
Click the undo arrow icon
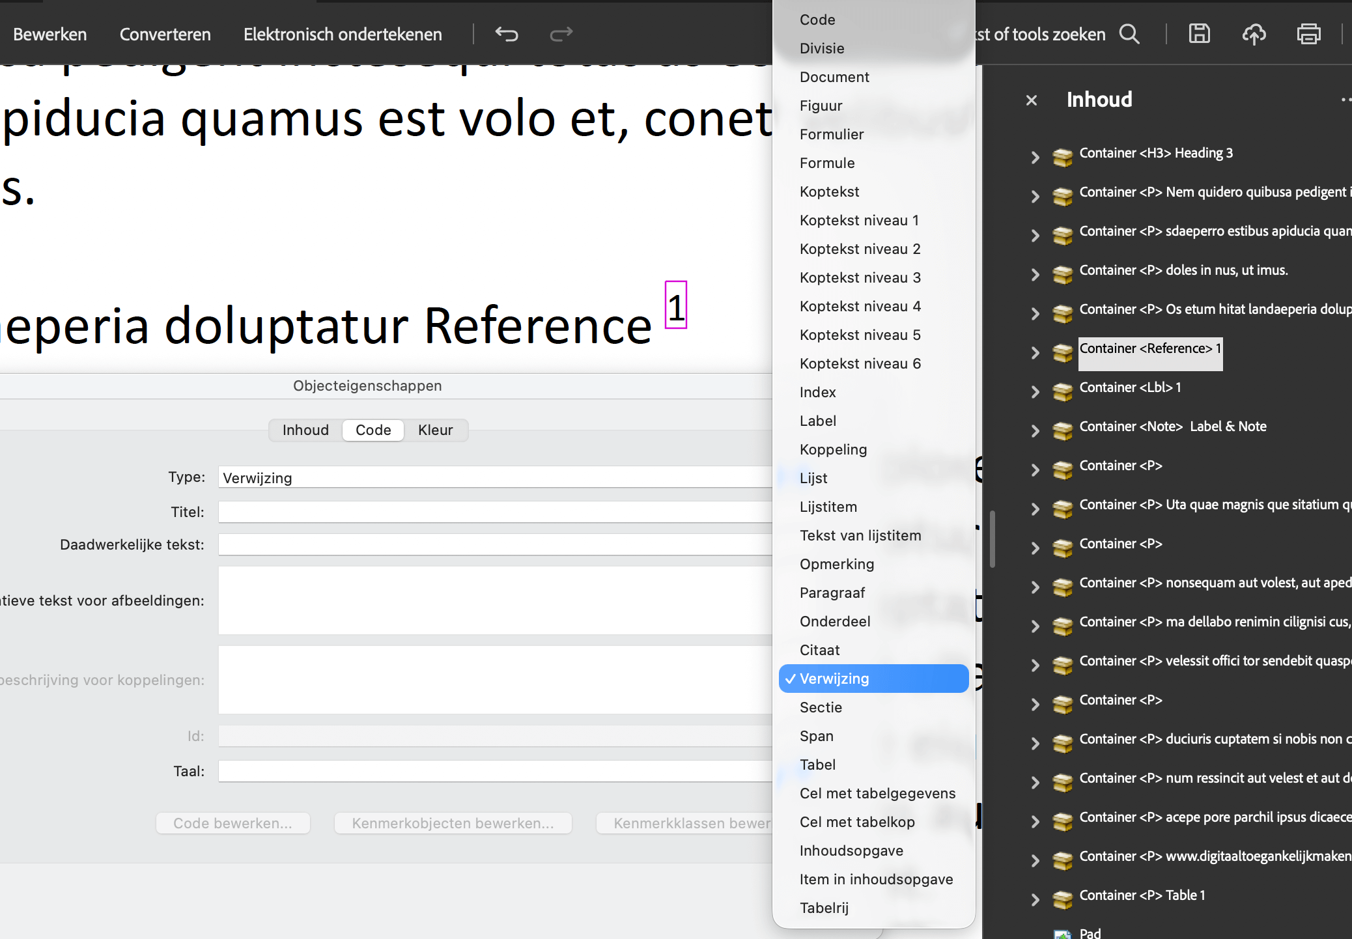[507, 34]
